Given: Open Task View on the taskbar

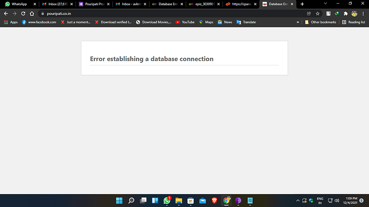Looking at the screenshot, I should click(143, 201).
